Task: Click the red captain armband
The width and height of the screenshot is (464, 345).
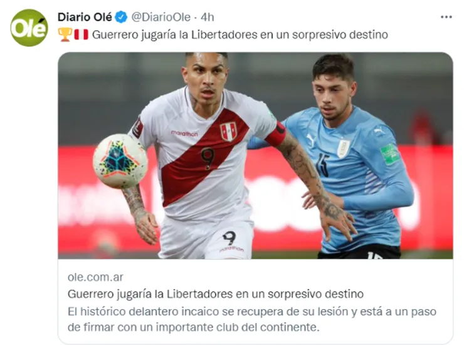Action: [276, 135]
